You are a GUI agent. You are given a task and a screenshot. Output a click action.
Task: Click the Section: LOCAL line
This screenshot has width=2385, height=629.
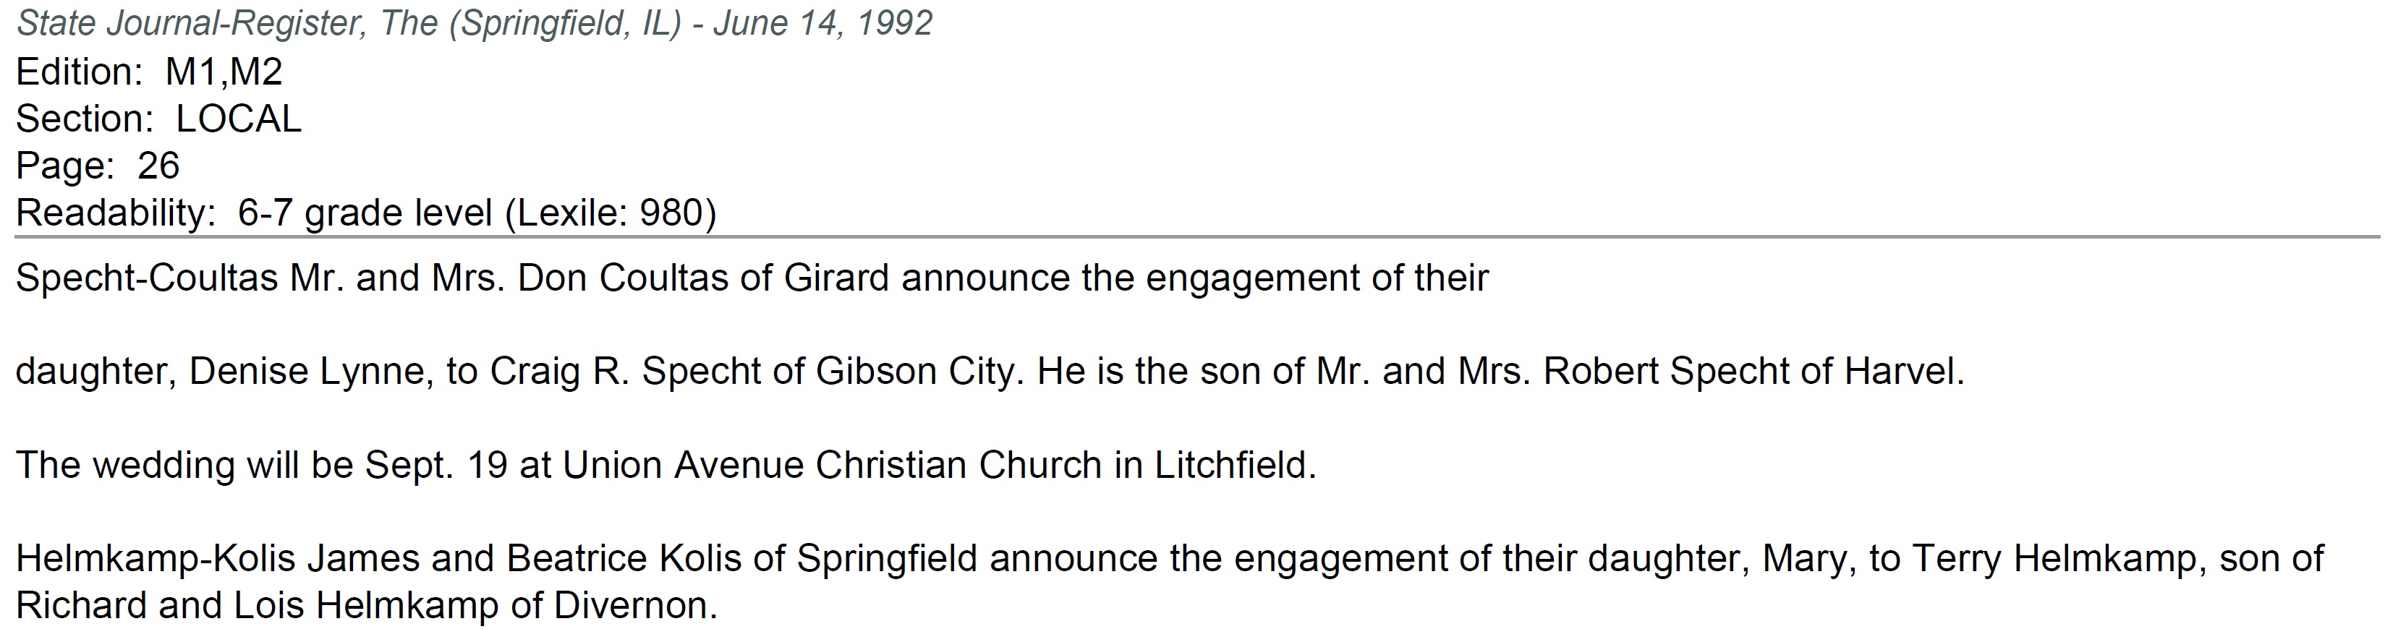coord(158,119)
